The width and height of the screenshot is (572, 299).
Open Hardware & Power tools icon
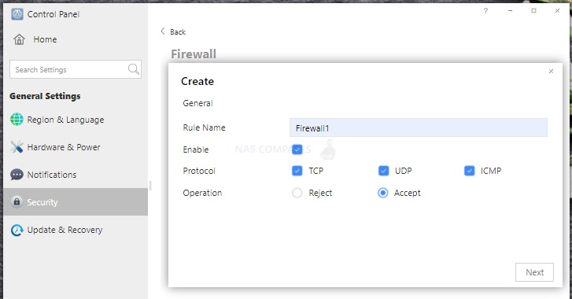(x=17, y=147)
